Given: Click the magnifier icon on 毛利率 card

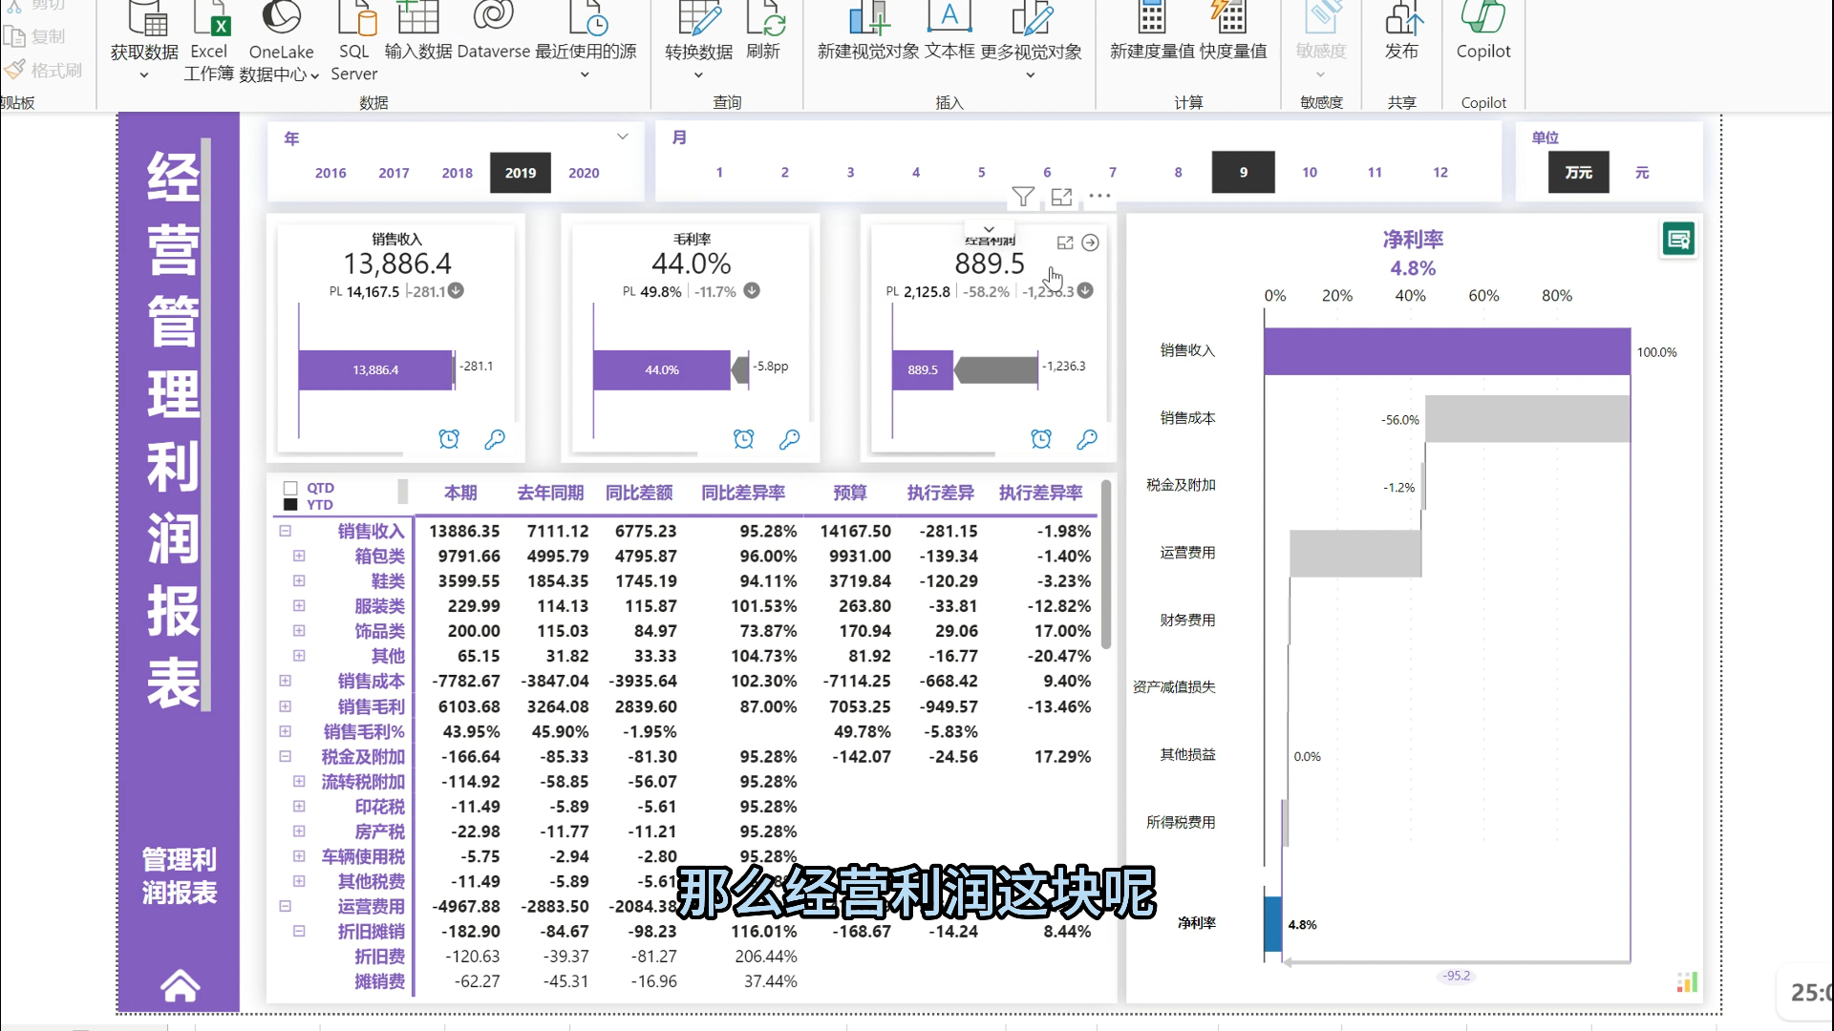Looking at the screenshot, I should click(789, 439).
